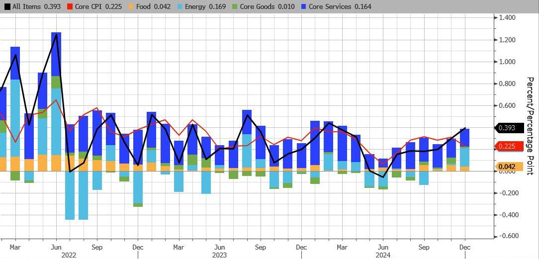Click the black All Items legend swatch
This screenshot has height=259, width=539.
[x=7, y=7]
